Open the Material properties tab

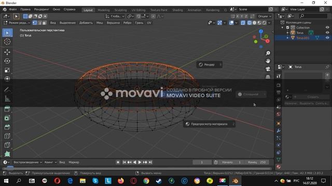click(279, 167)
